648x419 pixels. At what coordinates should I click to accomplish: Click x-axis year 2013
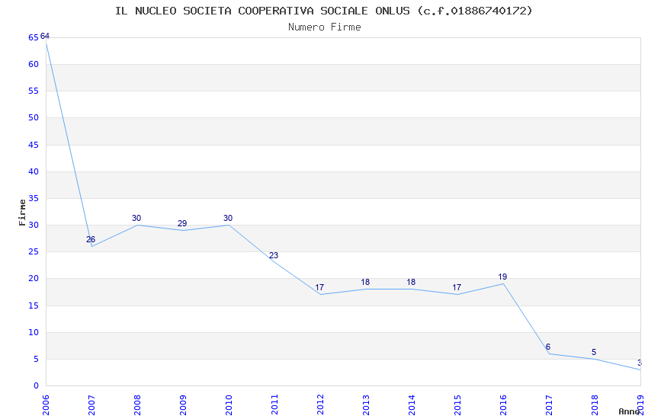tap(366, 405)
